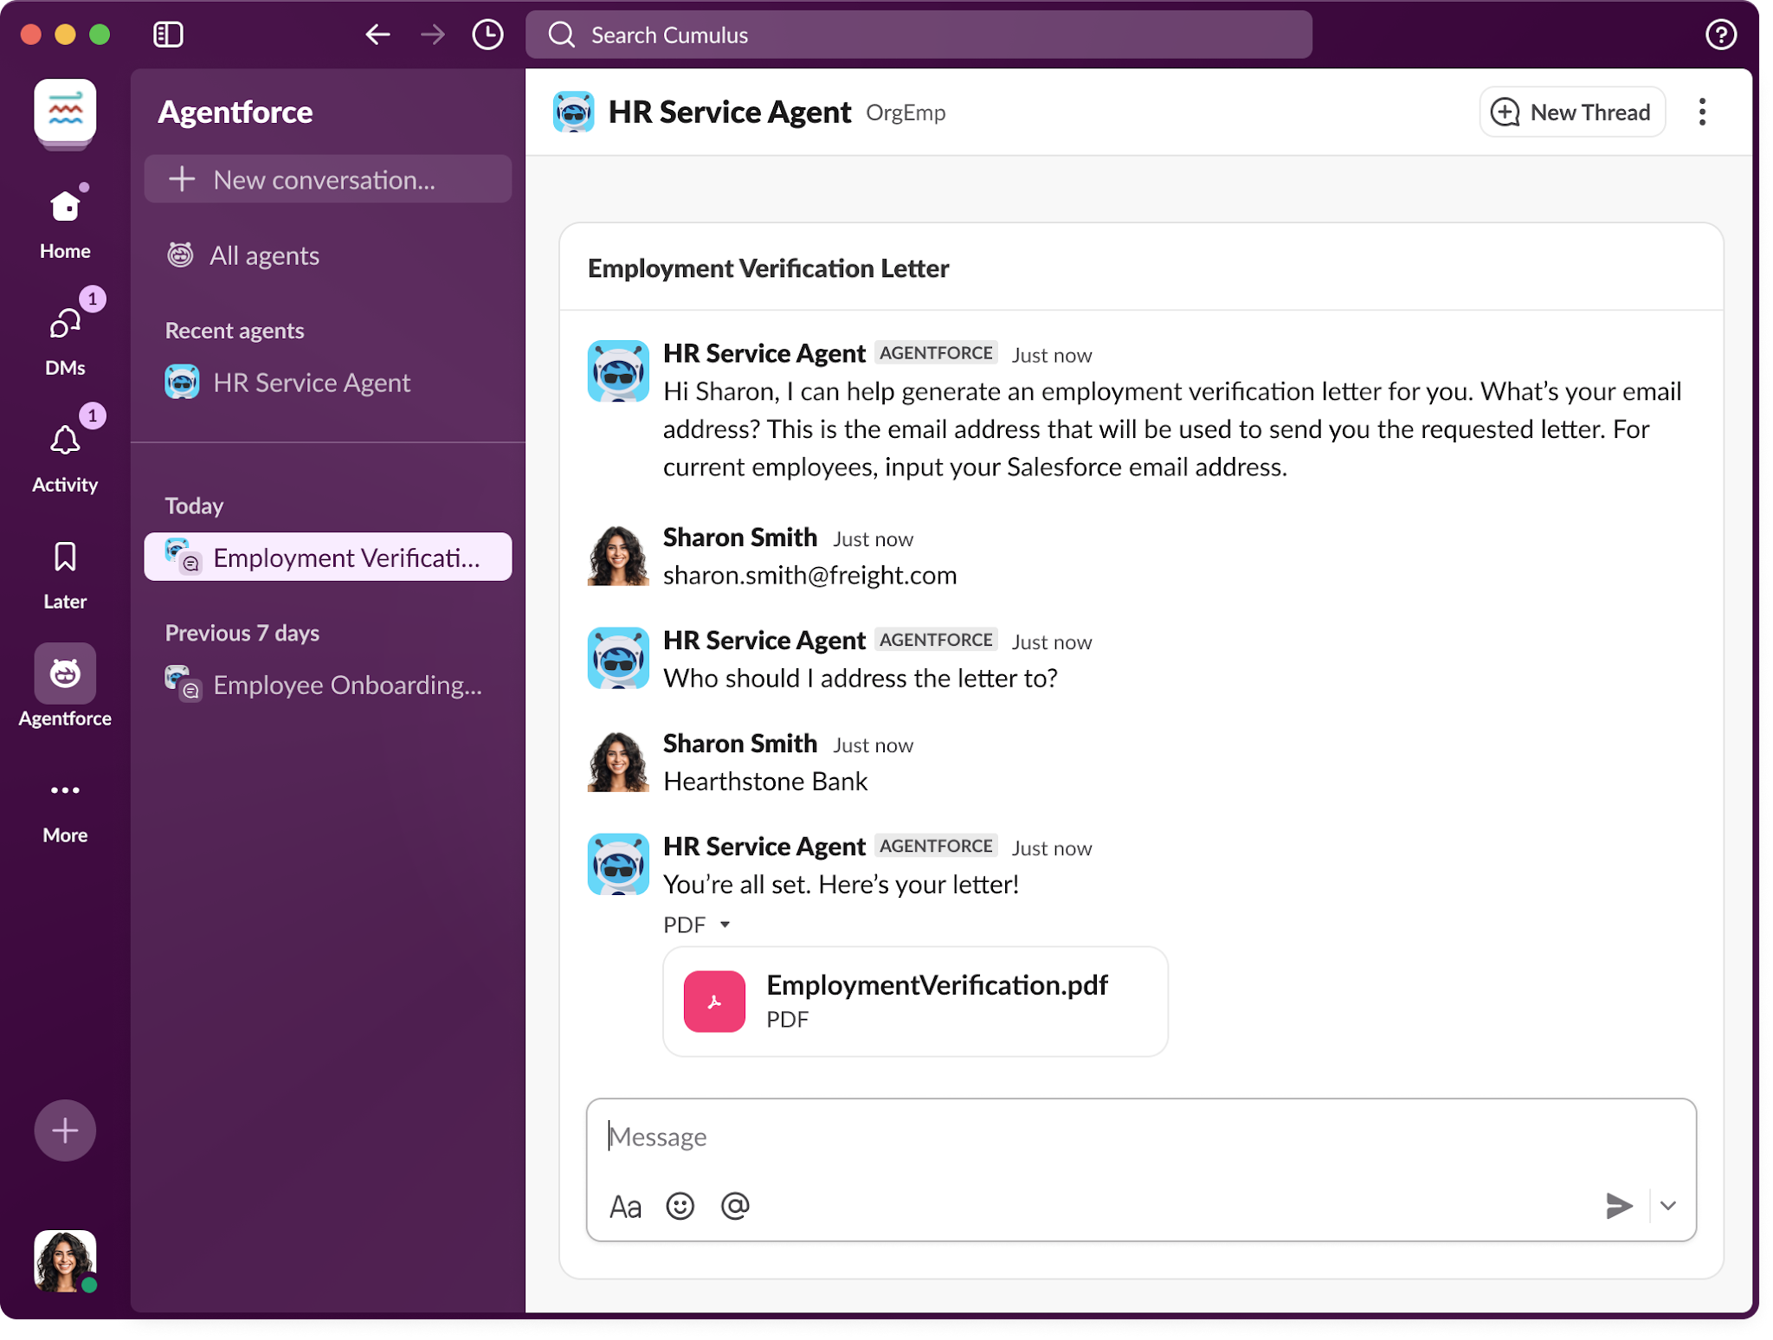Collapse the sidebar using the panel toggle

[x=168, y=35]
